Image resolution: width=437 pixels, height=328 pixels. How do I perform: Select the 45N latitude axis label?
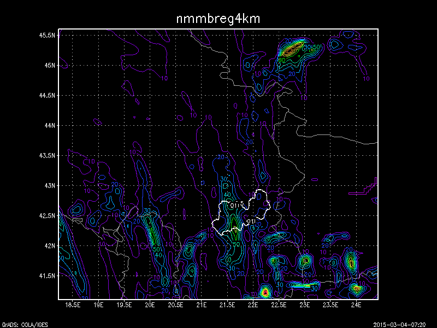pyautogui.click(x=49, y=65)
